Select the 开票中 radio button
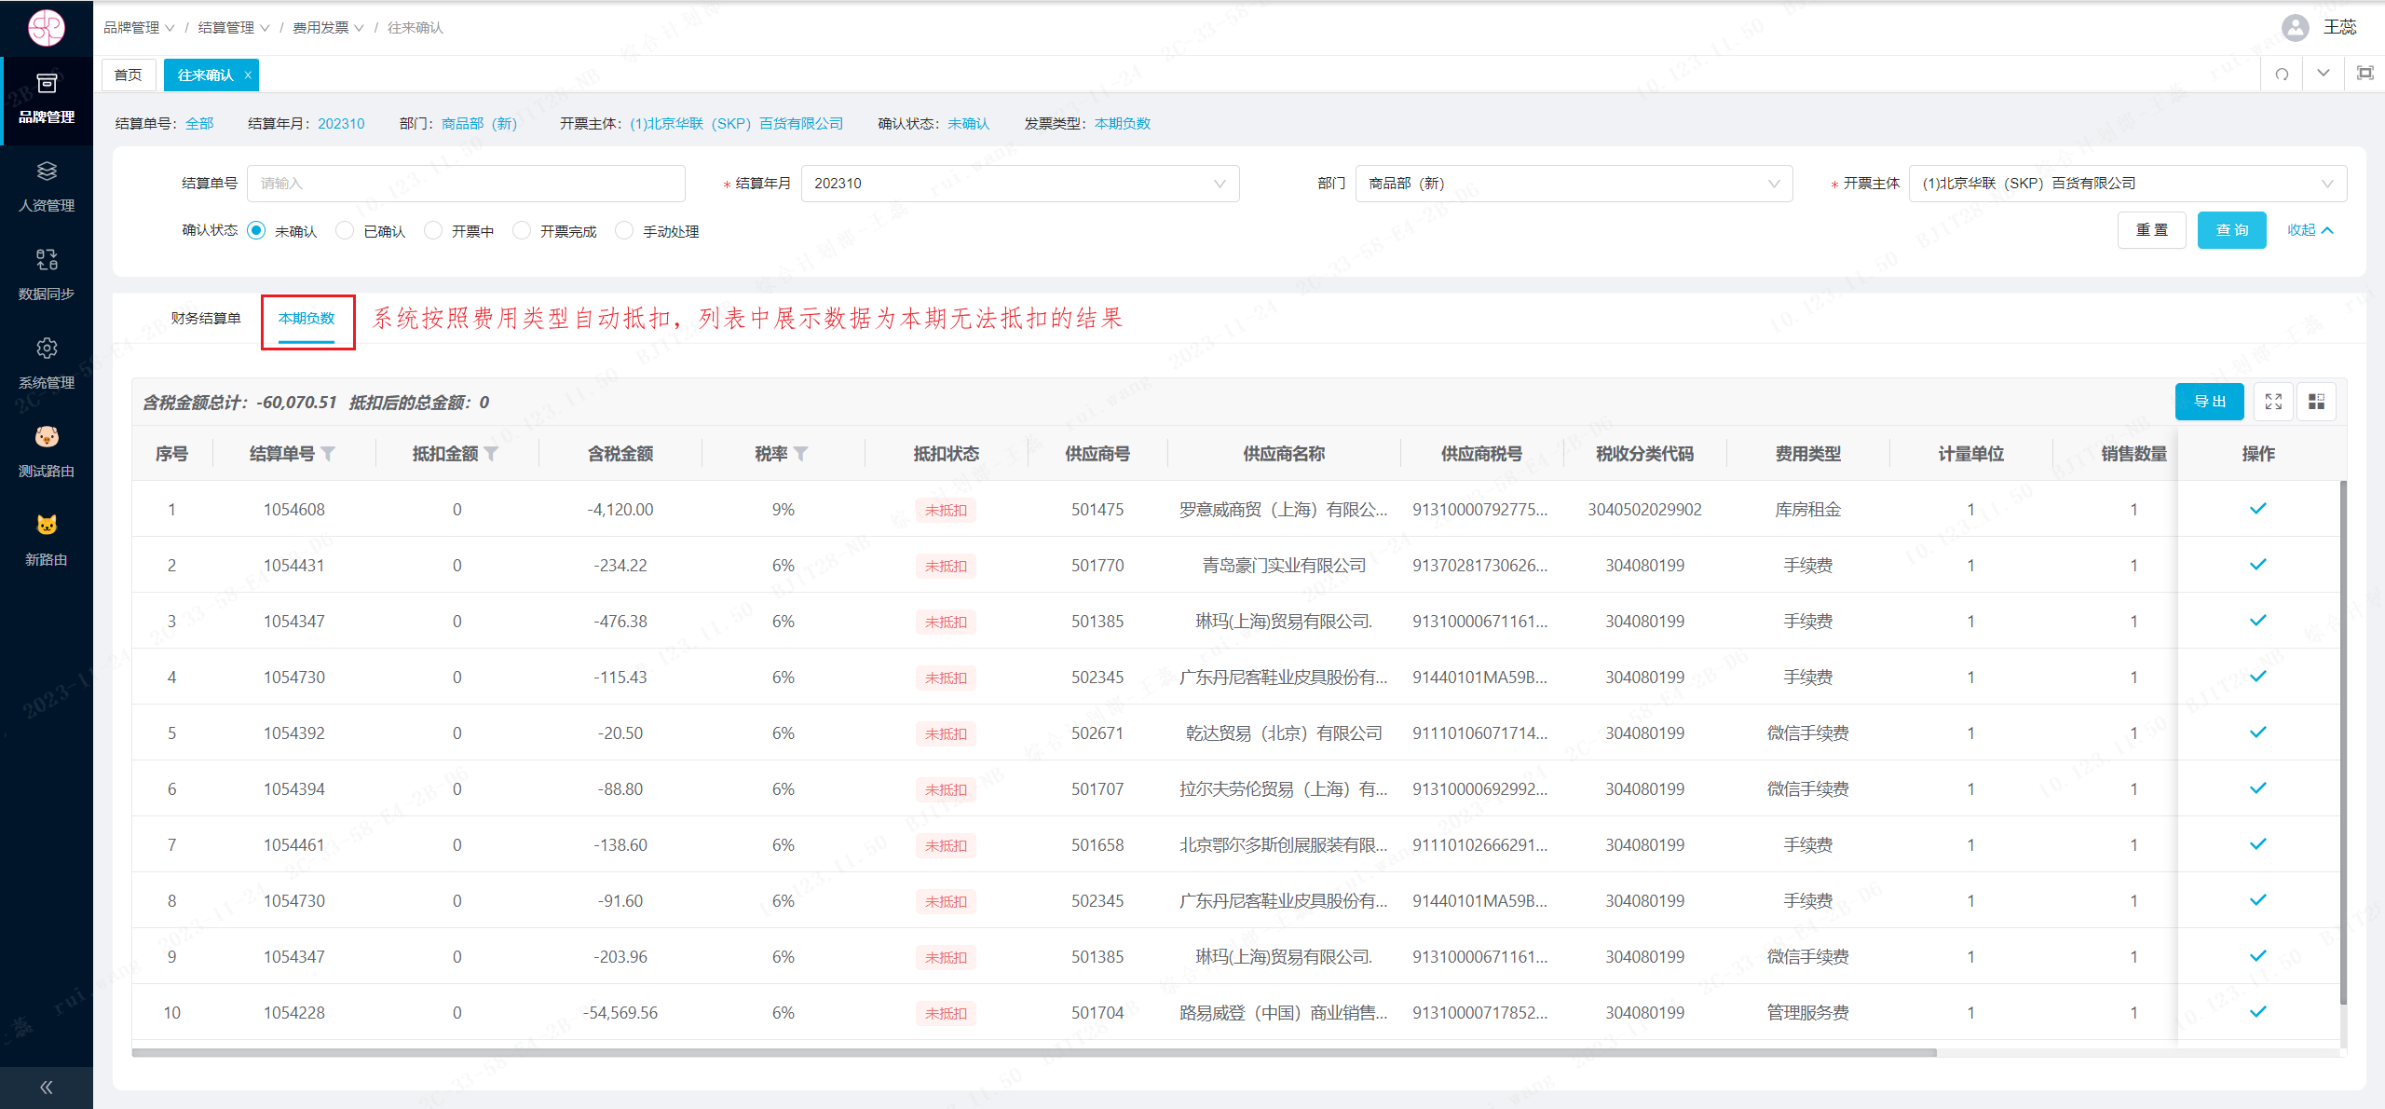The image size is (2385, 1109). click(x=433, y=230)
